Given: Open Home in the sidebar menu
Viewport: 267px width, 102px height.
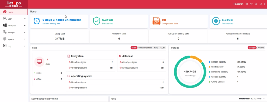Looking at the screenshot, I should (x=14, y=12).
